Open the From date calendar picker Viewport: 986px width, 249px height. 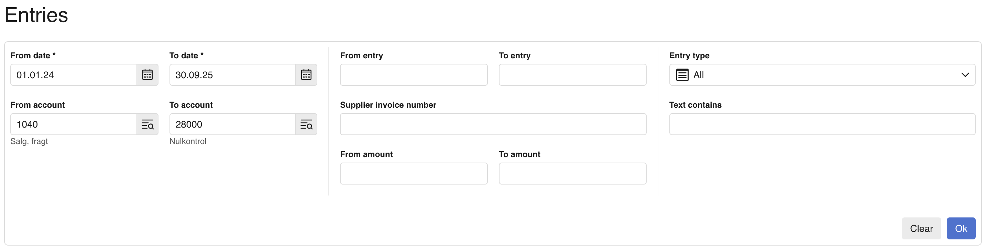(147, 75)
